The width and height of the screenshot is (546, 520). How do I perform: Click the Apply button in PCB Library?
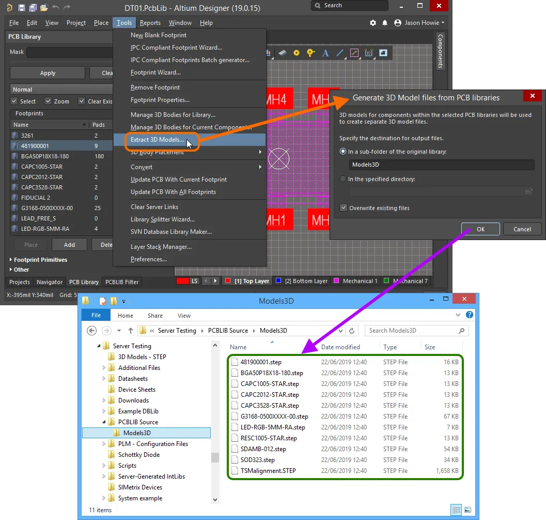(x=48, y=73)
